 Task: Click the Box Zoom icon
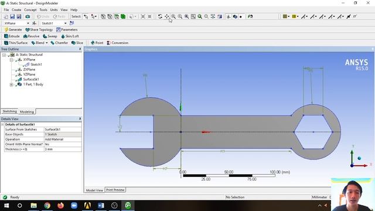tap(180, 16)
